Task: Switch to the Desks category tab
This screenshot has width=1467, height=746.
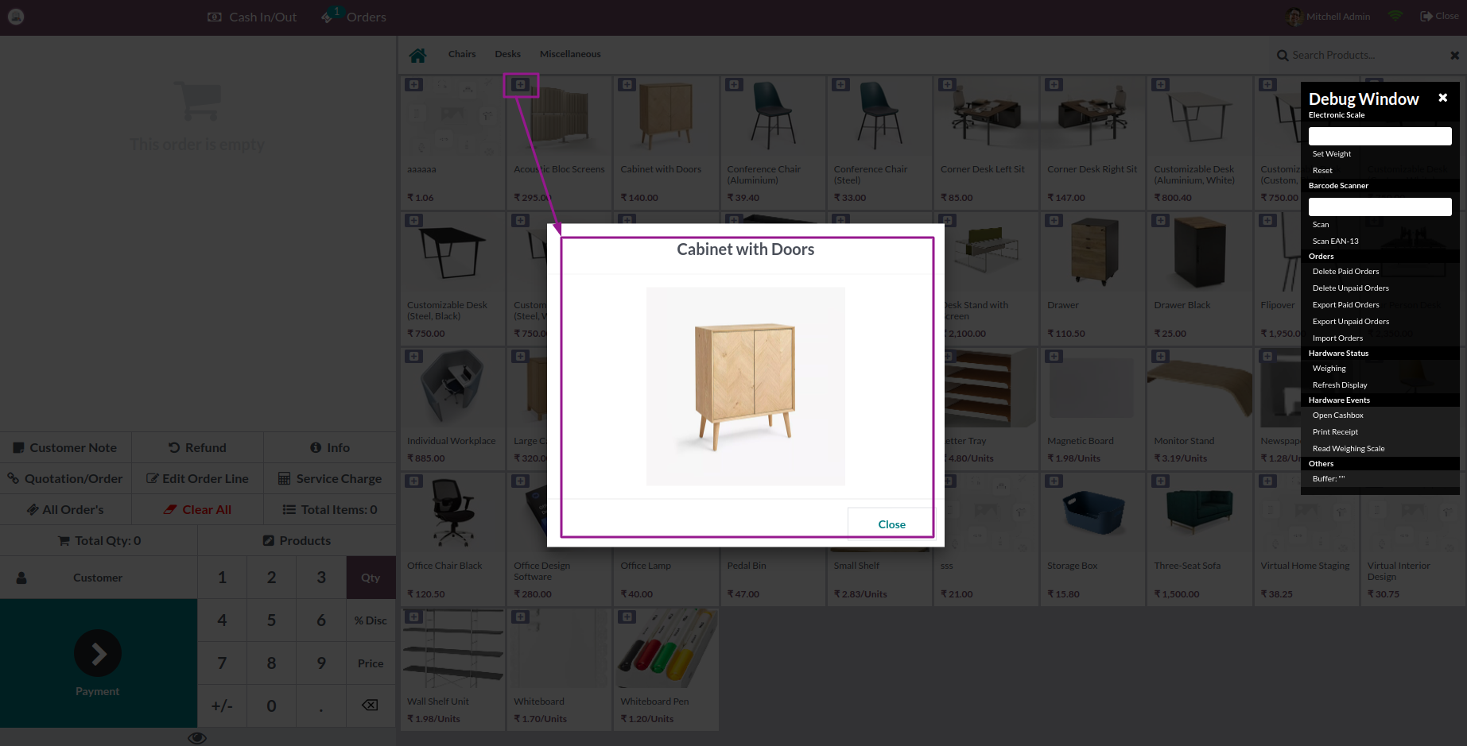Action: pyautogui.click(x=507, y=54)
